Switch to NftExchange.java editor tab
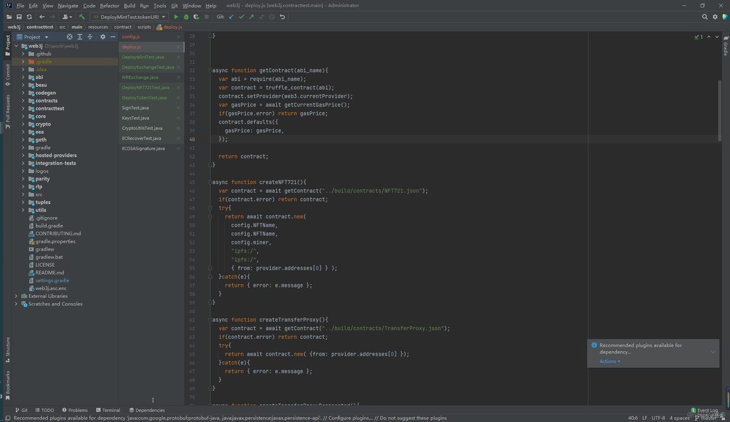Image resolution: width=730 pixels, height=422 pixels. [x=140, y=77]
